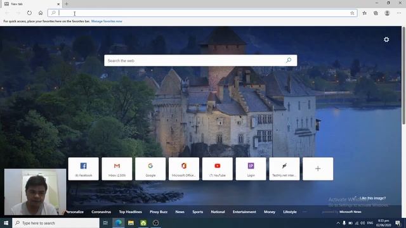Add a new quick link tile
Image resolution: width=406 pixels, height=228 pixels.
pyautogui.click(x=318, y=169)
